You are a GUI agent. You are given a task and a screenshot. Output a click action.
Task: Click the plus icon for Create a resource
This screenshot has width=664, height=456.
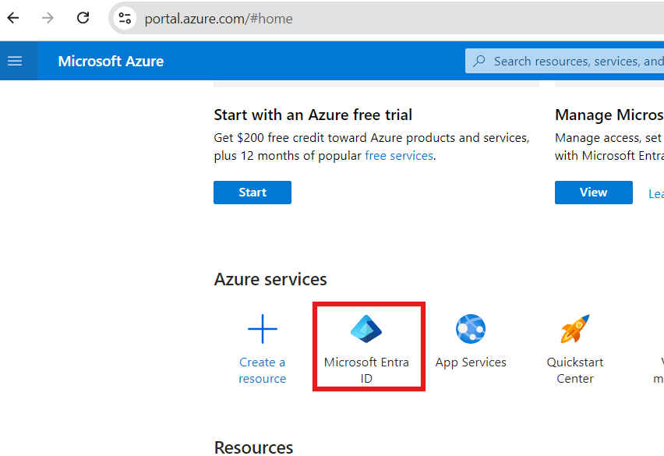click(x=263, y=330)
